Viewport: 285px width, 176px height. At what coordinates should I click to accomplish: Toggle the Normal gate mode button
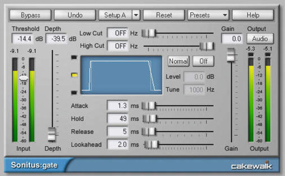pos(178,61)
